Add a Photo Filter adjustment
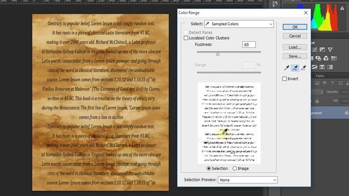349x196 pixels. point(318,58)
